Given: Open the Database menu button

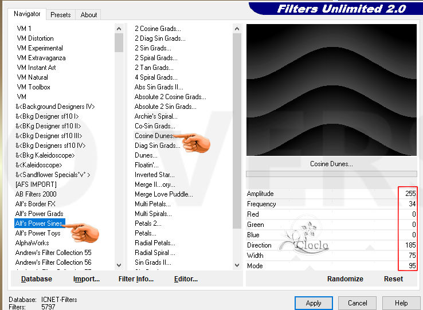Looking at the screenshot, I should click(36, 279).
